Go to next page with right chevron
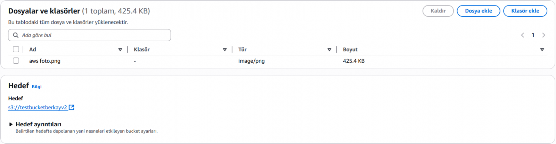The height and width of the screenshot is (144, 556). coord(544,35)
